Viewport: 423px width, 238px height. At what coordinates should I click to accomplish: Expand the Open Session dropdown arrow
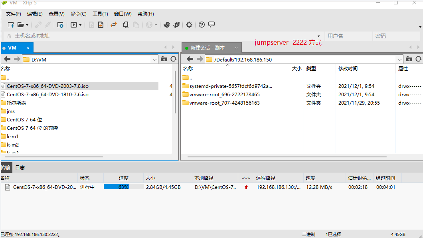pos(27,25)
